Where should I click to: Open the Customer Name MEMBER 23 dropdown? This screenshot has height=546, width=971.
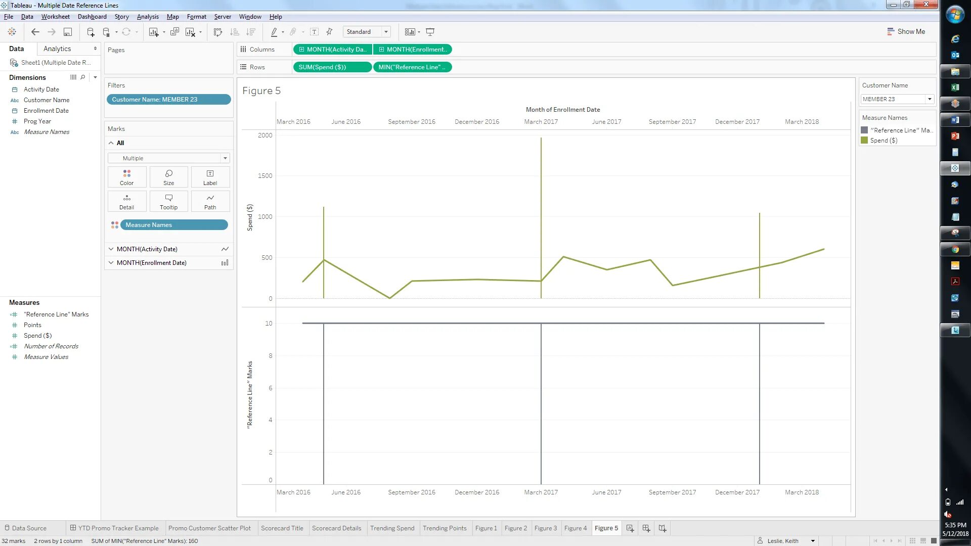(x=930, y=99)
